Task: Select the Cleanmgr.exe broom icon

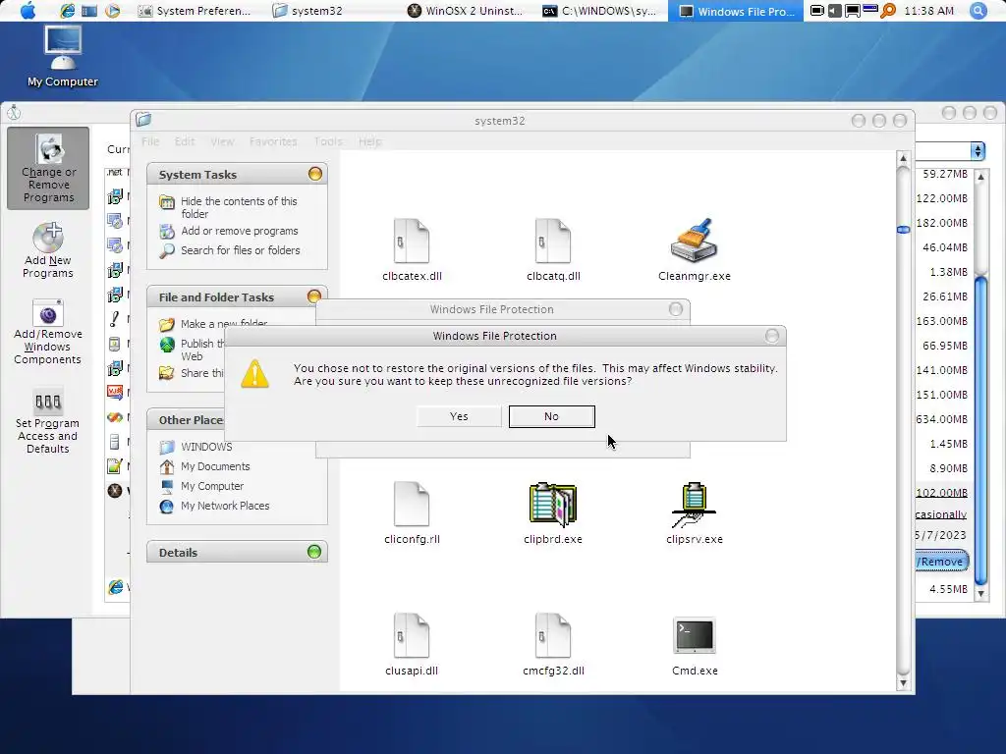Action: pos(695,241)
